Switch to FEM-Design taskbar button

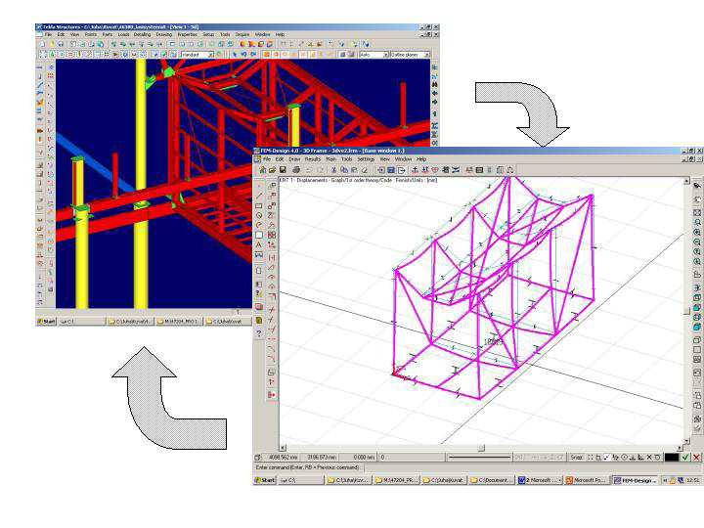coord(635,480)
